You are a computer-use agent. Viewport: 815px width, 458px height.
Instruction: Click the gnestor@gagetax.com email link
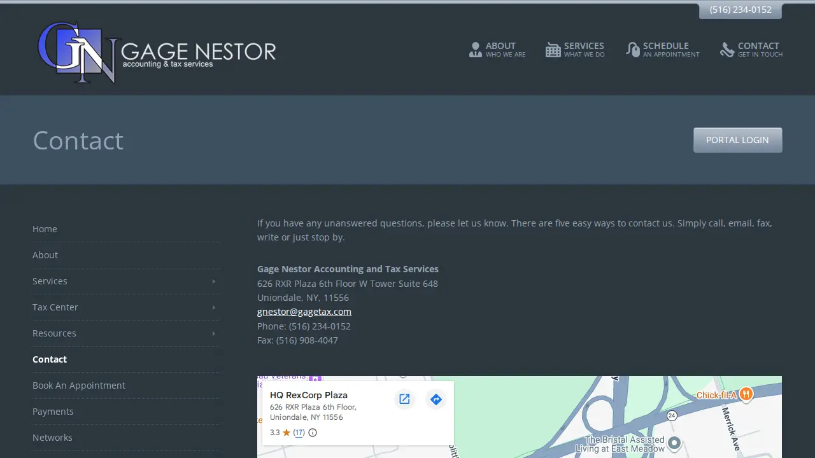[304, 312]
